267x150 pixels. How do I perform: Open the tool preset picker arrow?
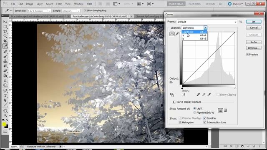11,11
